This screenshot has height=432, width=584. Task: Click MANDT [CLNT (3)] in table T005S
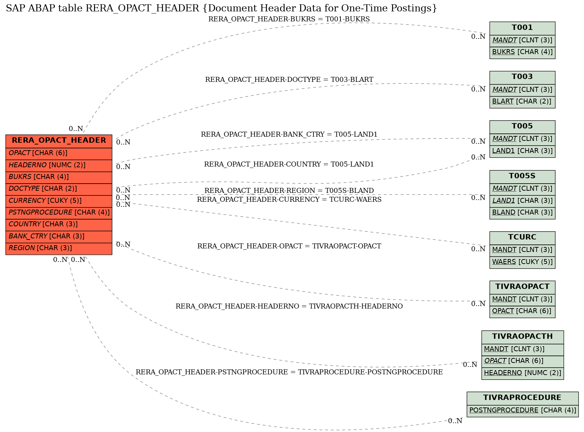tap(522, 189)
